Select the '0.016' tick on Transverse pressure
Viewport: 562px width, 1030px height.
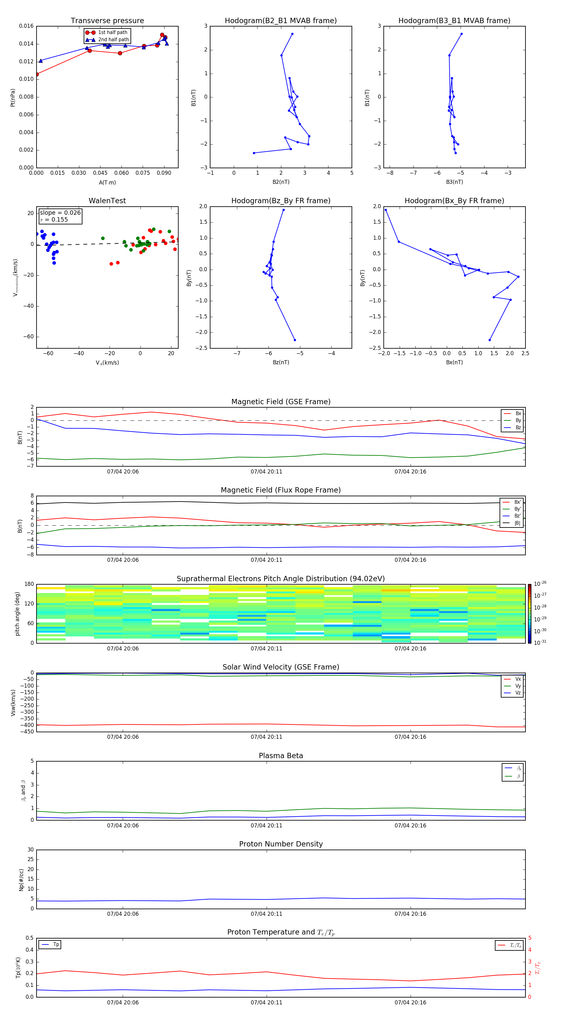click(27, 26)
